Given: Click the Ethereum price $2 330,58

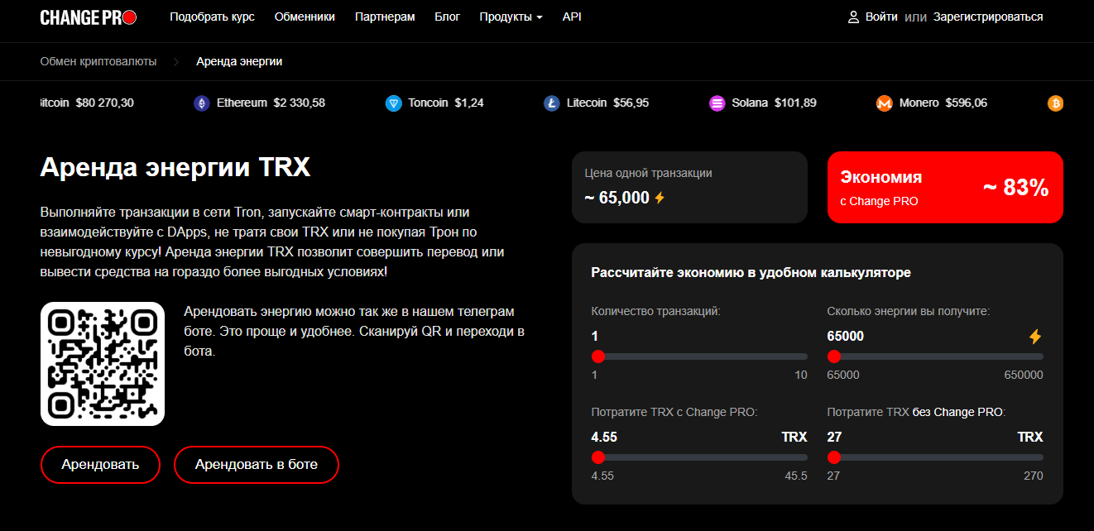Looking at the screenshot, I should click(299, 103).
